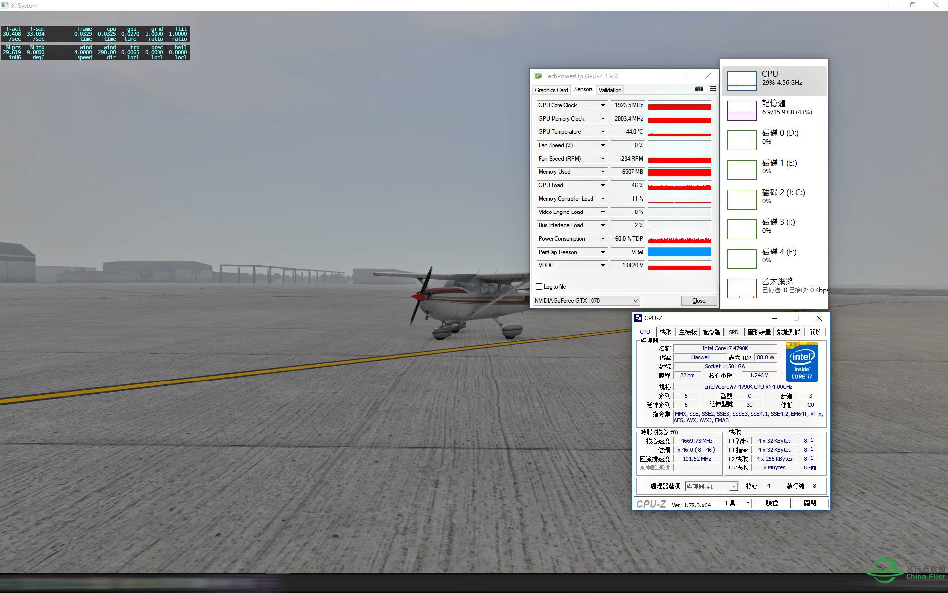Select the Ethernet (乙太網路) graph thumbnail
Viewport: 948px width, 593px height.
[x=742, y=289]
